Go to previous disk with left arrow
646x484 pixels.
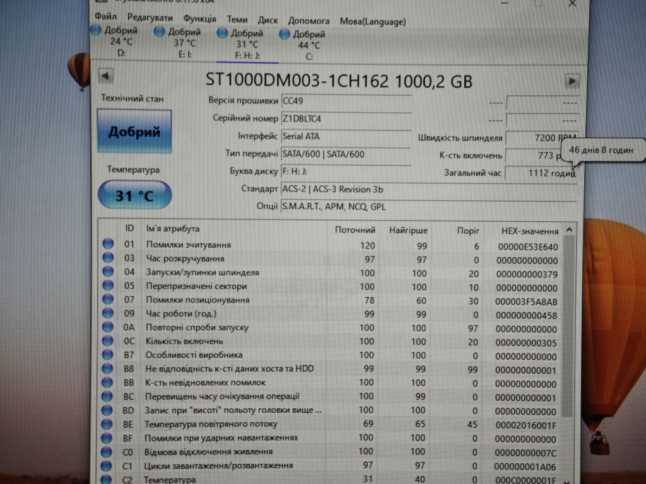(x=105, y=76)
